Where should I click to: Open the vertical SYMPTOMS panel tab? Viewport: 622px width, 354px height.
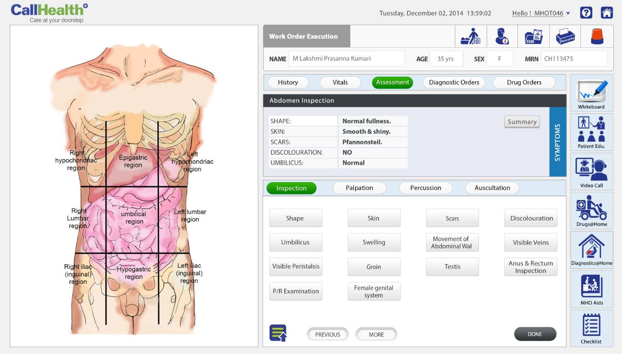[558, 142]
